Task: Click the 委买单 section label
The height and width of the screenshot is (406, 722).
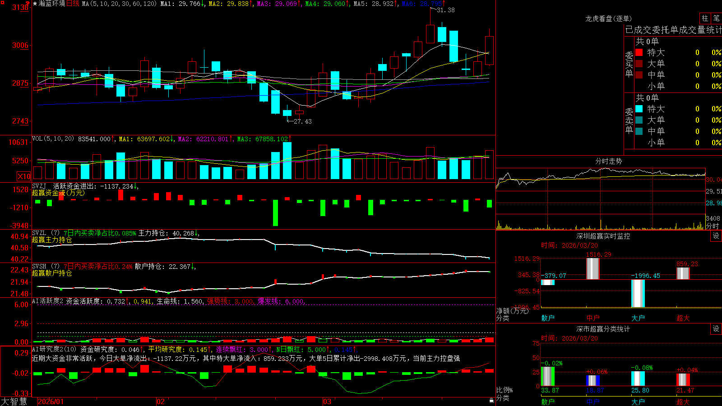Action: click(629, 64)
